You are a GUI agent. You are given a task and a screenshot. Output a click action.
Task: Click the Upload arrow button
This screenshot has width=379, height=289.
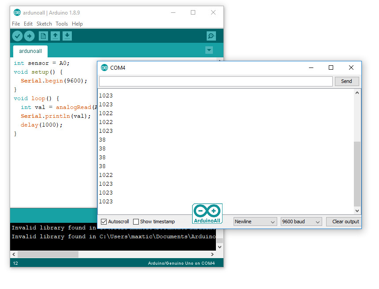(29, 36)
